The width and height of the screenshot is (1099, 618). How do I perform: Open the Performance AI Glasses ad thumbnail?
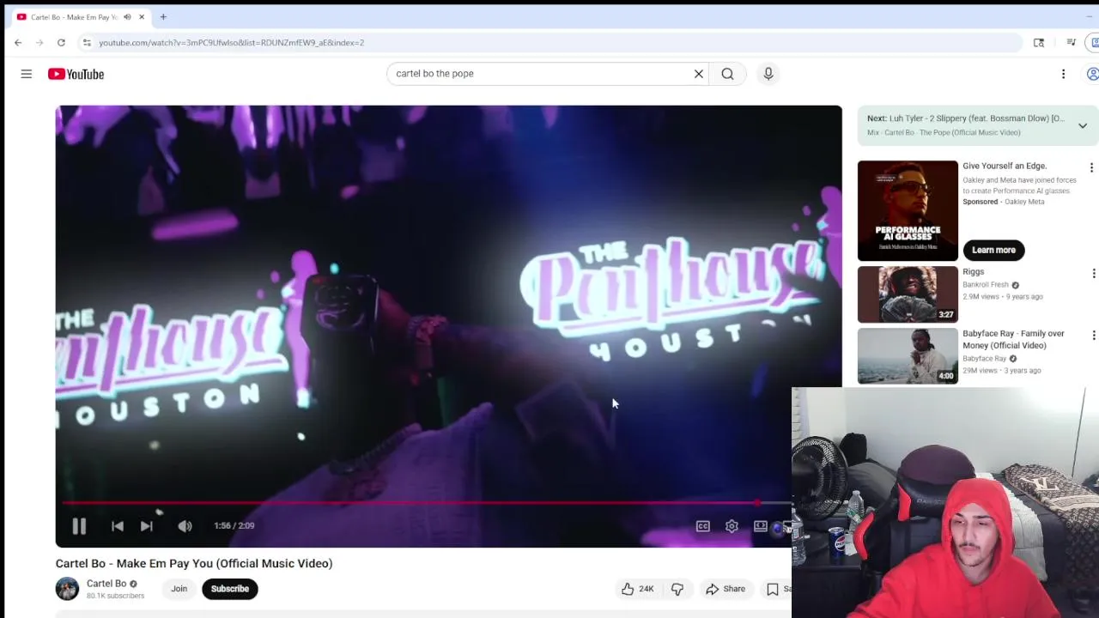(908, 210)
